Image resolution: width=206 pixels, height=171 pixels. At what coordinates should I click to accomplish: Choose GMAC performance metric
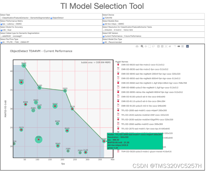click(15, 24)
